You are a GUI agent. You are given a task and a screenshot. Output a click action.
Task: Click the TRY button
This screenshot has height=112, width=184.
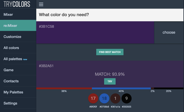click(110, 81)
